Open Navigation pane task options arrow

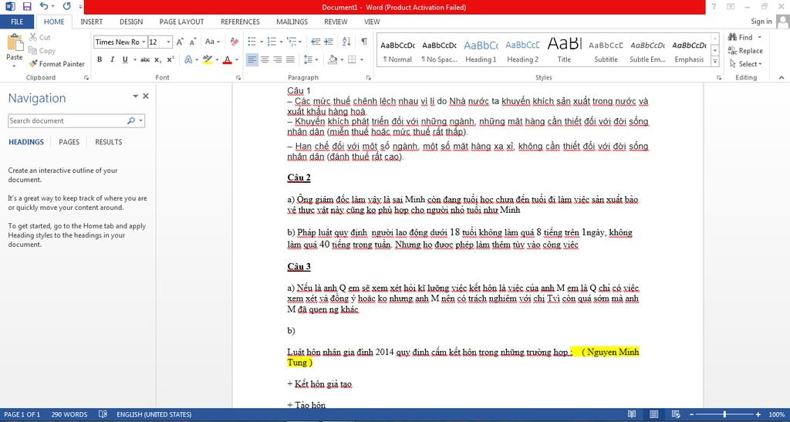(135, 96)
